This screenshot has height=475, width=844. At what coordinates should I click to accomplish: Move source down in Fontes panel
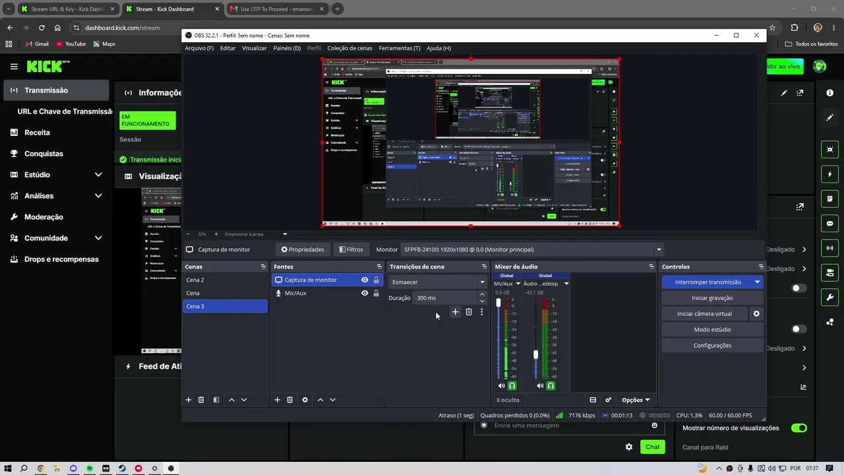point(333,400)
